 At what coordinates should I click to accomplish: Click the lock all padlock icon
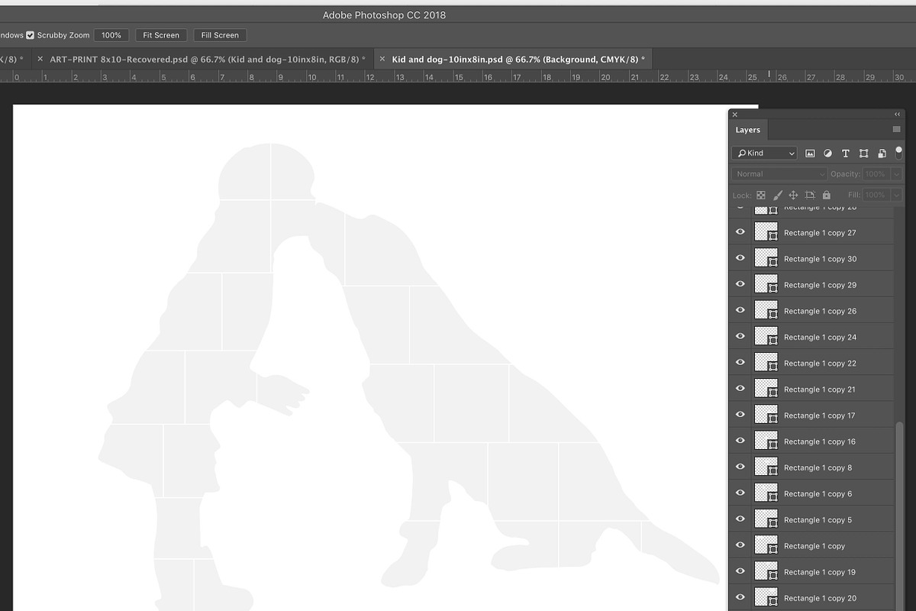(827, 196)
